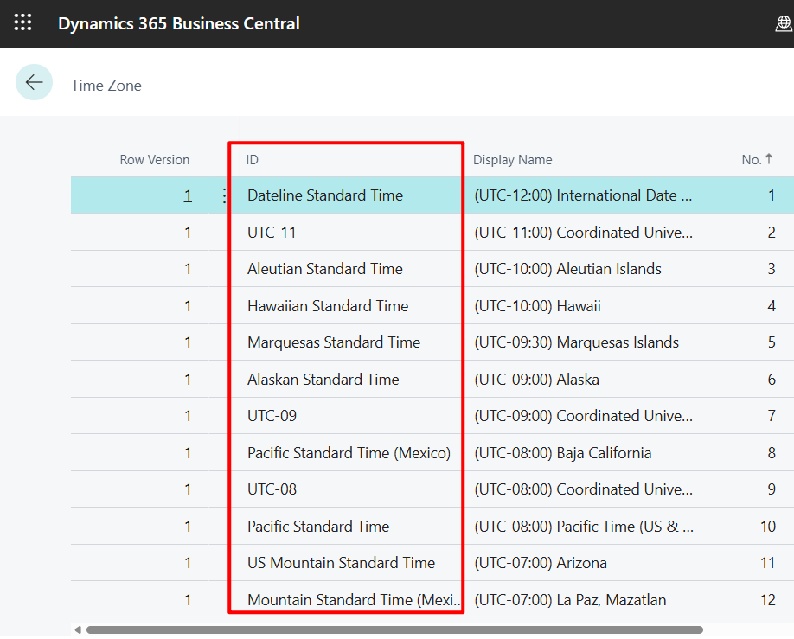Open the app launcher waffle menu
794x639 pixels.
point(23,23)
